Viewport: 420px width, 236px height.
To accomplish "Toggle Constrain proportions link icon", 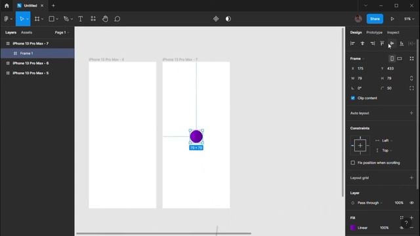I will point(411,79).
